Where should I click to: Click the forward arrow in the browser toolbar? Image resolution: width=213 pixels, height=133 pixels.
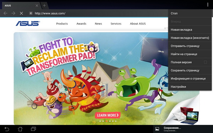13,13
